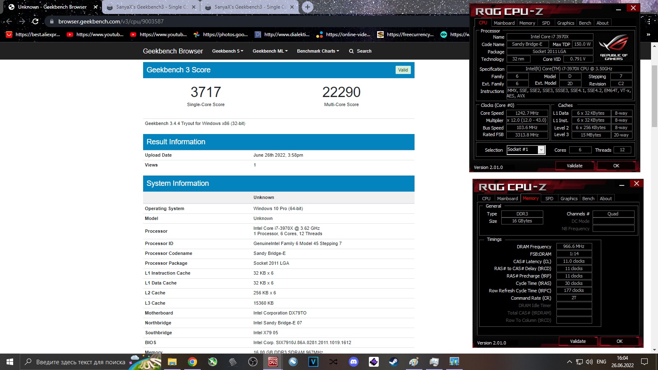The width and height of the screenshot is (658, 370).
Task: Open OBS Studio from the taskbar
Action: (x=253, y=362)
